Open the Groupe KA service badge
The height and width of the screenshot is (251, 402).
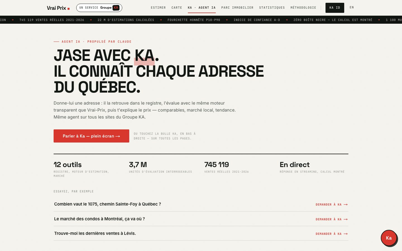[x=99, y=8]
